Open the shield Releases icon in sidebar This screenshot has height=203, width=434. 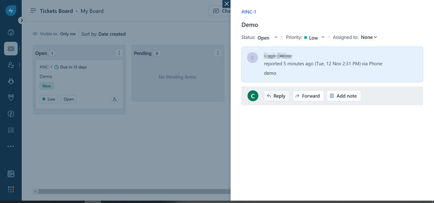pos(11,98)
